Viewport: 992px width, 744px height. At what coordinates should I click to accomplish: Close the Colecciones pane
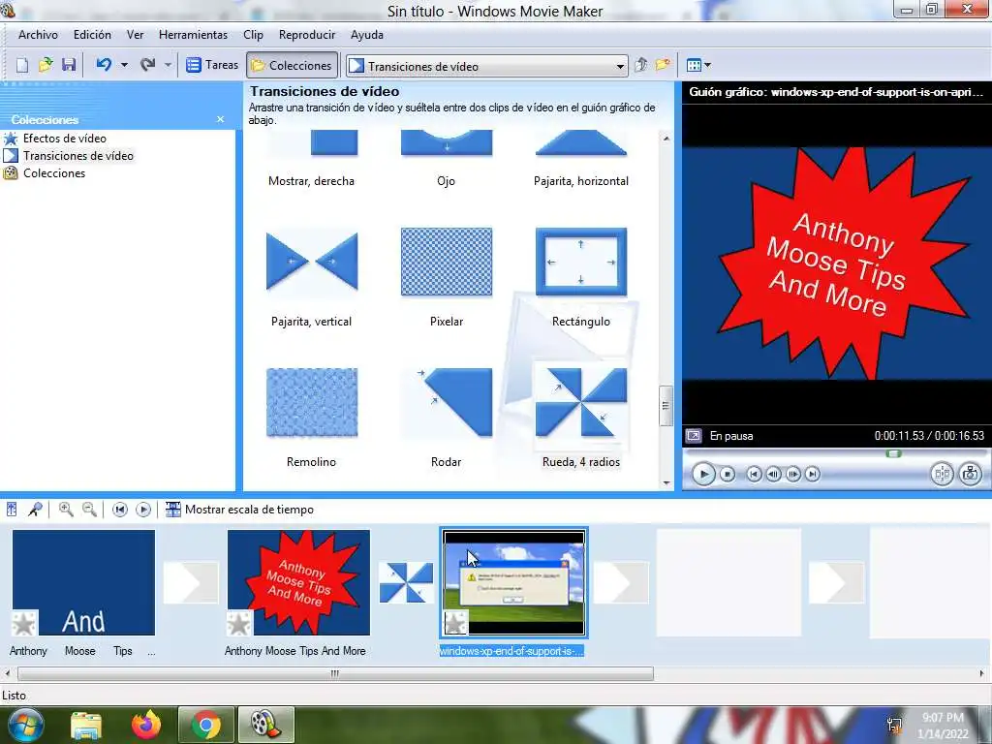[x=220, y=119]
